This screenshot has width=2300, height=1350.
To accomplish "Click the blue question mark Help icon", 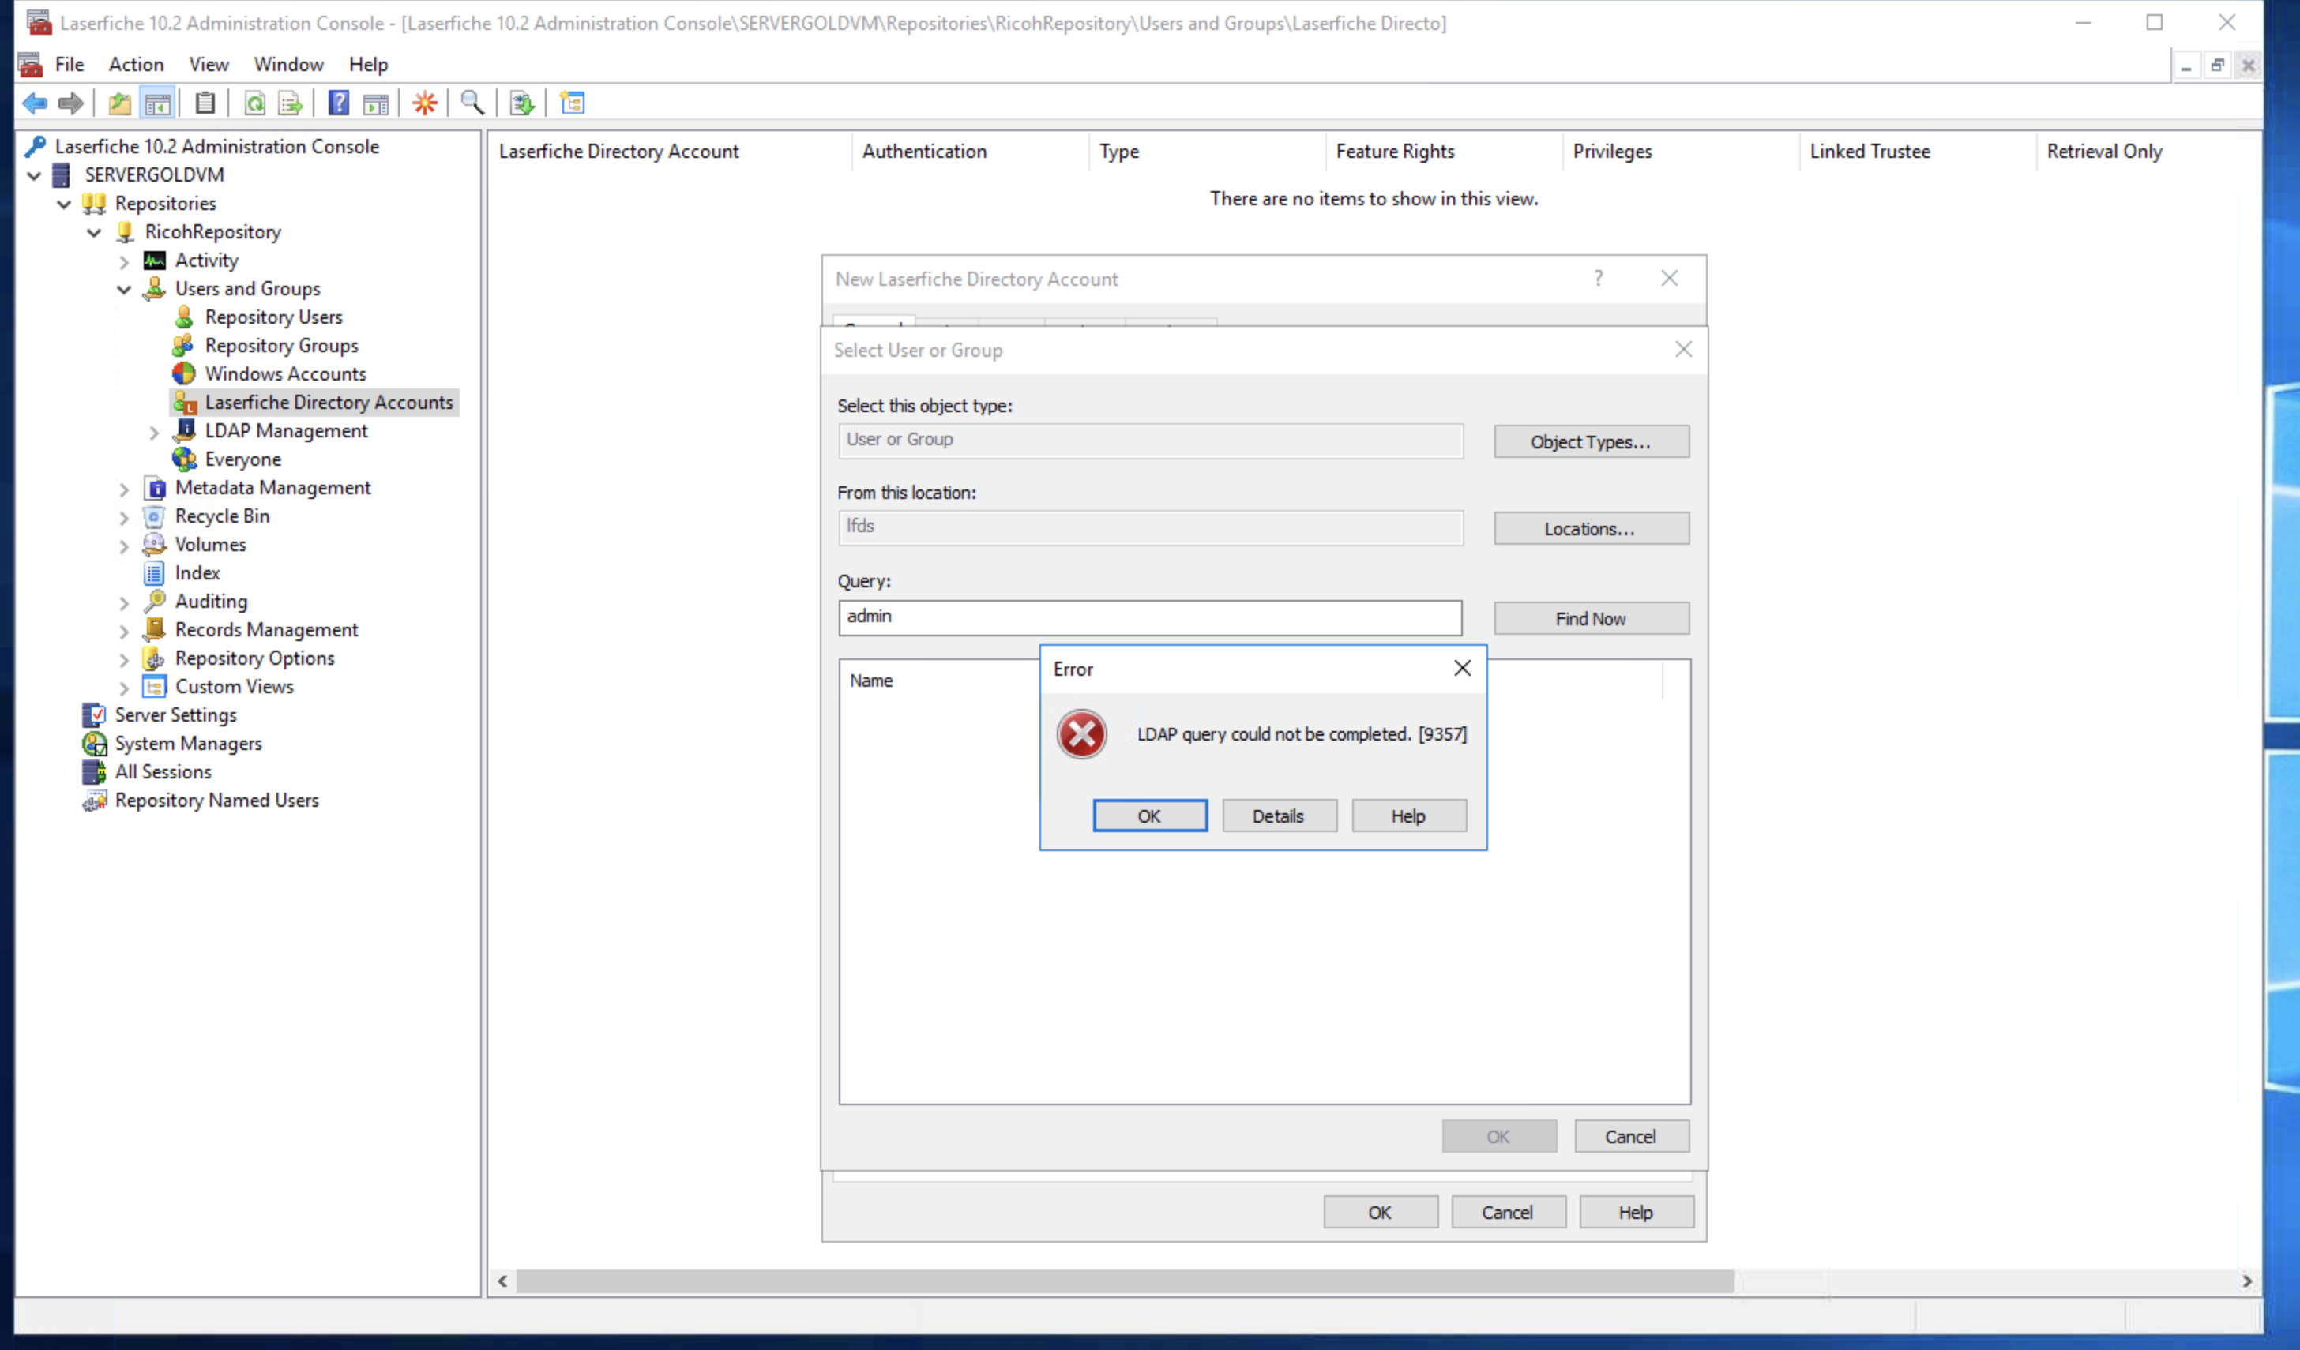I will pos(339,103).
